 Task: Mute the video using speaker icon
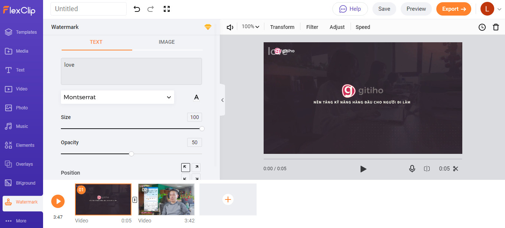pyautogui.click(x=230, y=27)
